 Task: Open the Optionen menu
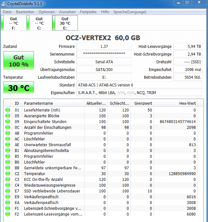point(47,12)
